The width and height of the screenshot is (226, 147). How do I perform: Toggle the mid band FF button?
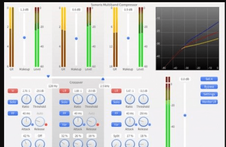[x=64, y=113]
